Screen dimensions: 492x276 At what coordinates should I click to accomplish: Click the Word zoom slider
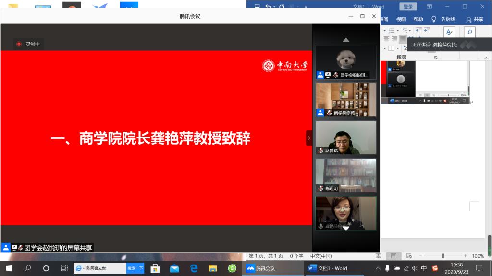[443, 256]
